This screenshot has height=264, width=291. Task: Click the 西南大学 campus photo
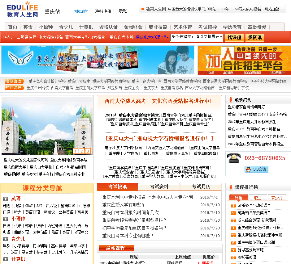(47, 126)
